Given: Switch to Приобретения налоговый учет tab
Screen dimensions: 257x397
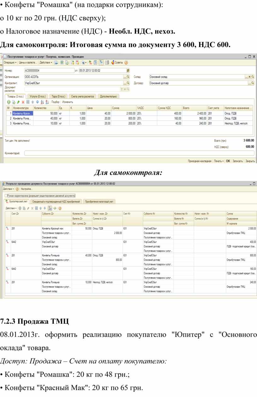Looking at the screenshot, I should point(99,201).
